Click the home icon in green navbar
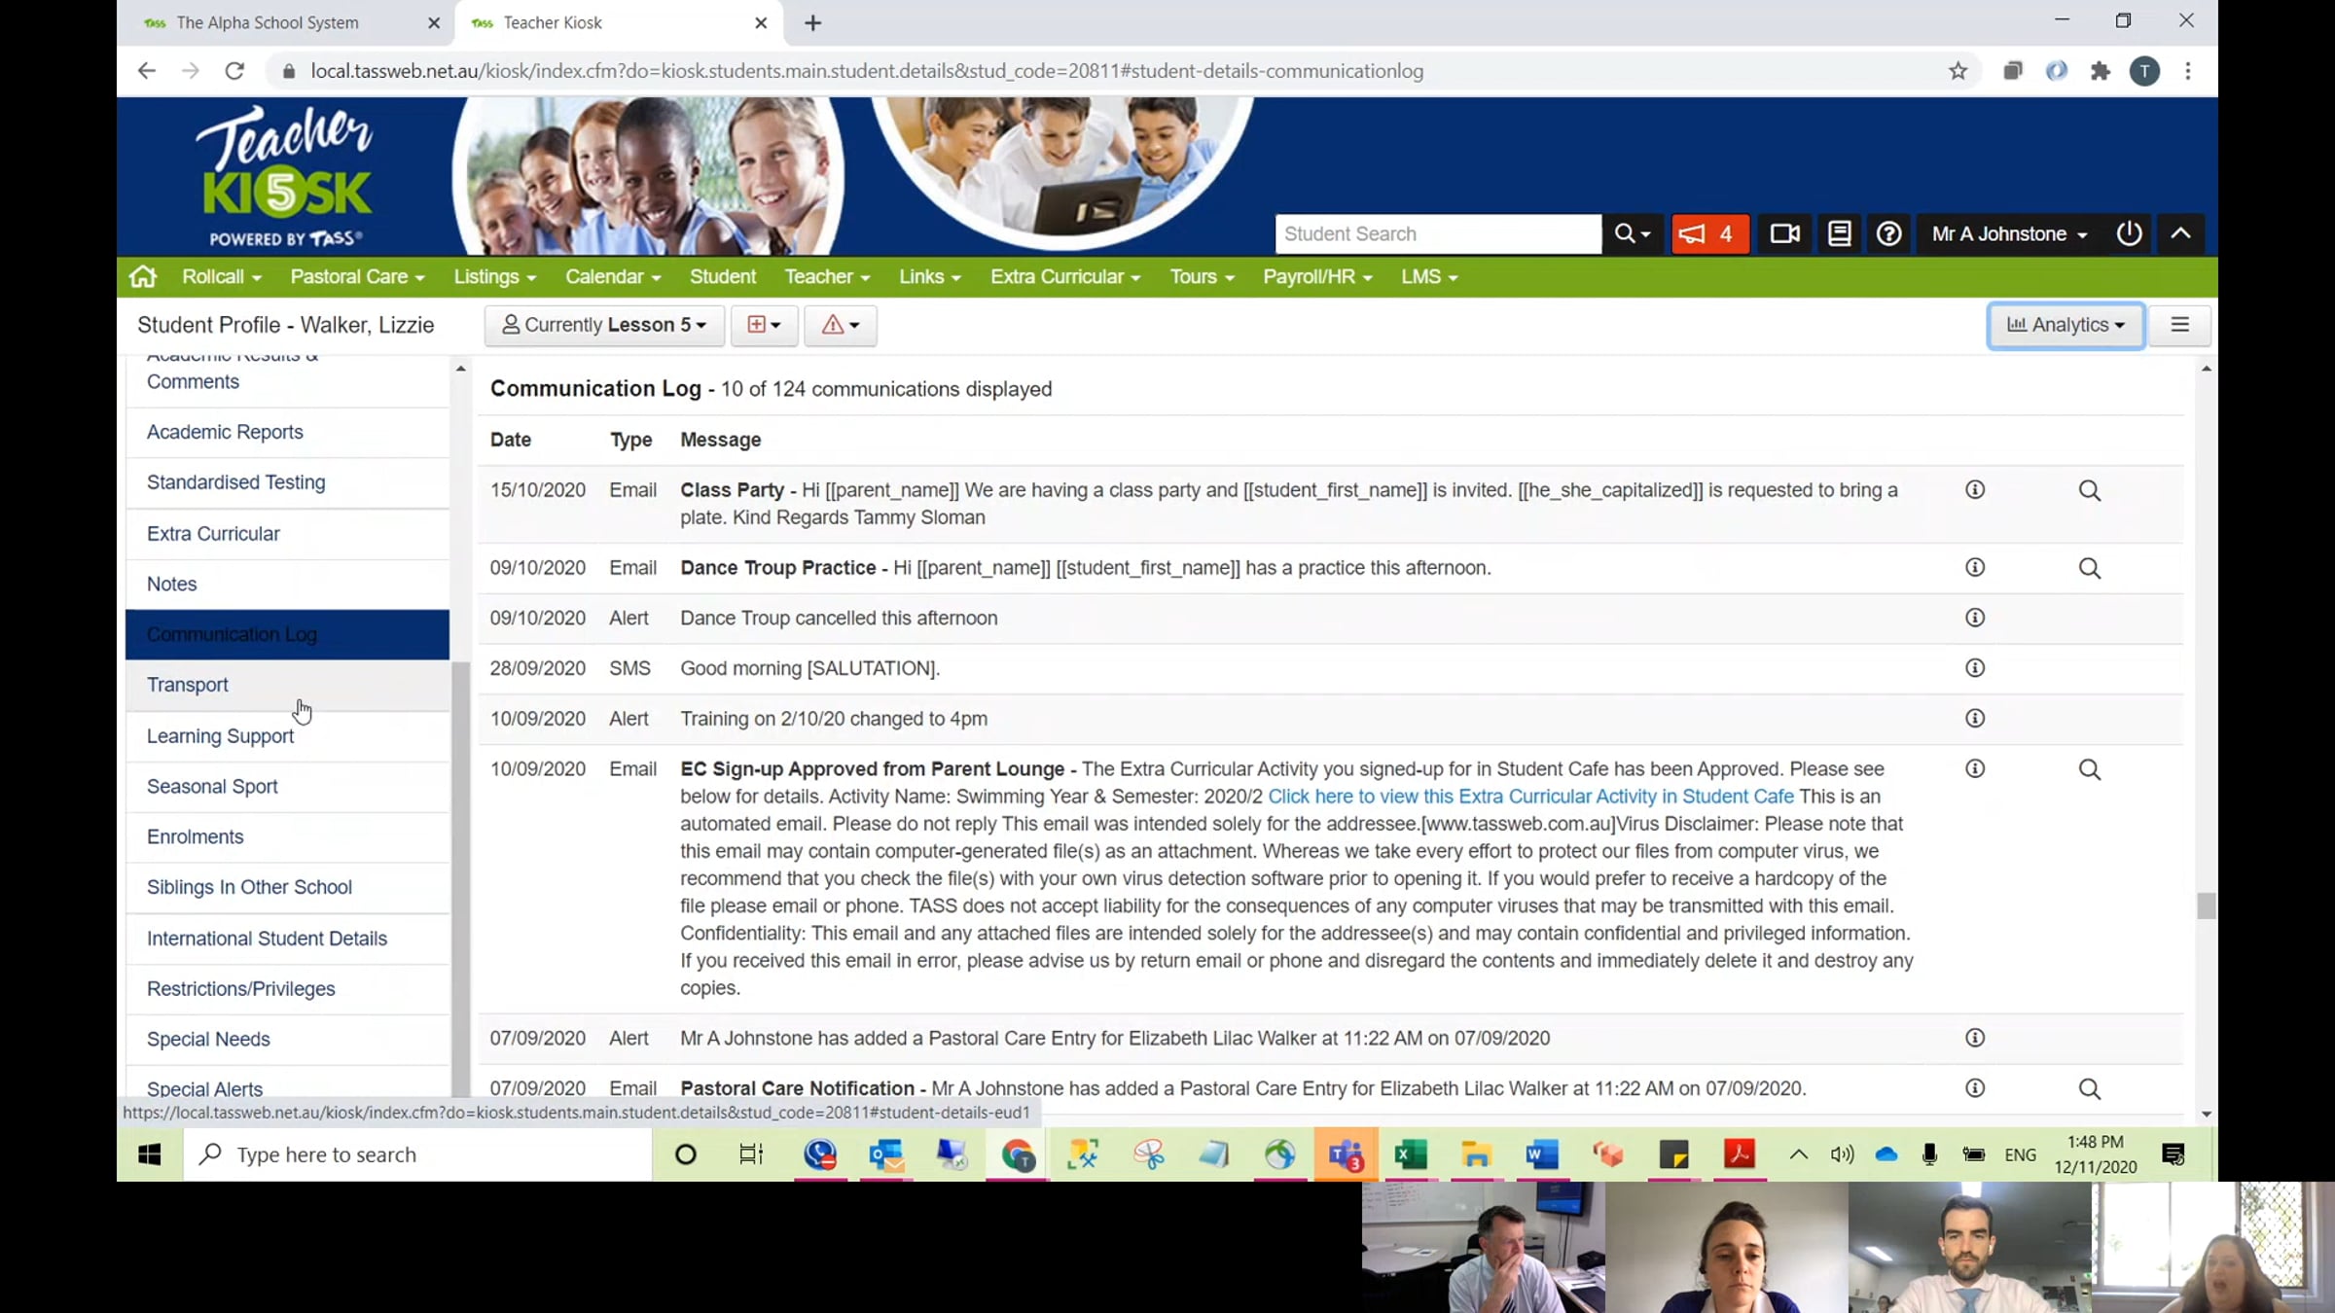The width and height of the screenshot is (2335, 1313). (143, 277)
